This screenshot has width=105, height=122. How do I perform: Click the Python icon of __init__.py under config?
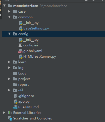point(20,40)
